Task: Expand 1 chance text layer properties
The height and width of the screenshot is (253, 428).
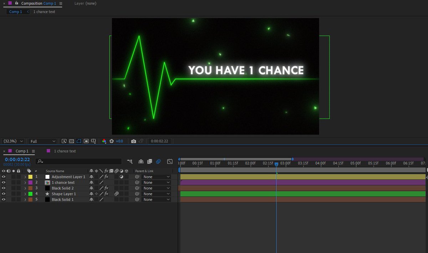Action: 25,183
